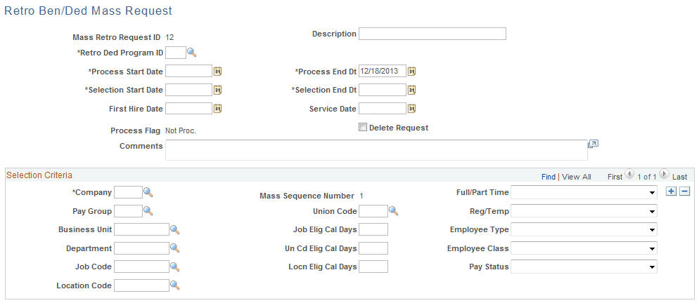Expand Comments field in popup window
This screenshot has height=303, width=699.
point(594,144)
